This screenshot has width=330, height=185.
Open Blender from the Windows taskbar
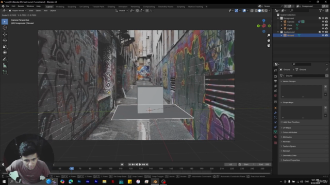pyautogui.click(x=155, y=181)
